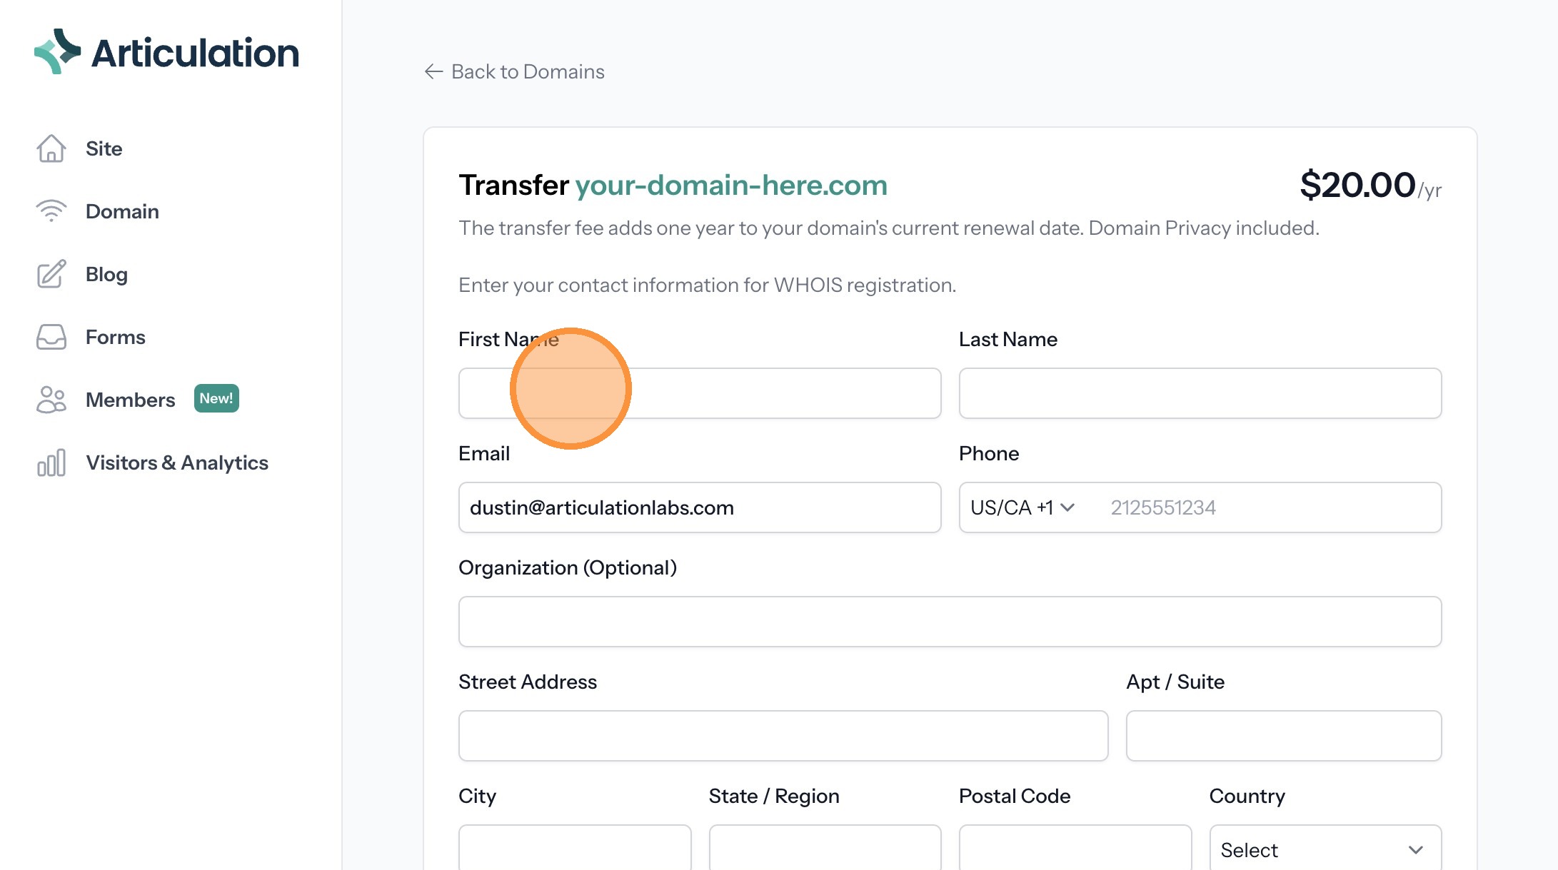Screen dimensions: 1558x870
Task: Click the Back to Domains link
Action: coord(528,71)
